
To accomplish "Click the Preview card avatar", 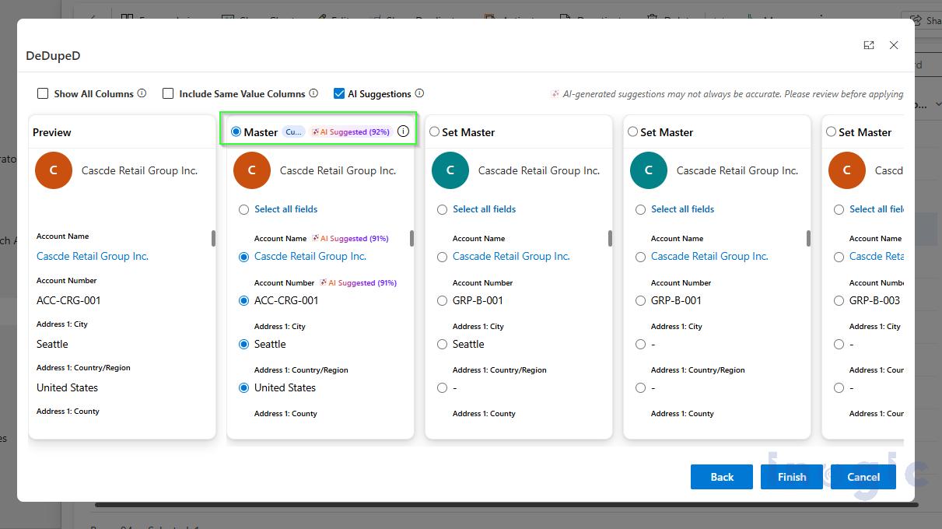I will pos(54,170).
